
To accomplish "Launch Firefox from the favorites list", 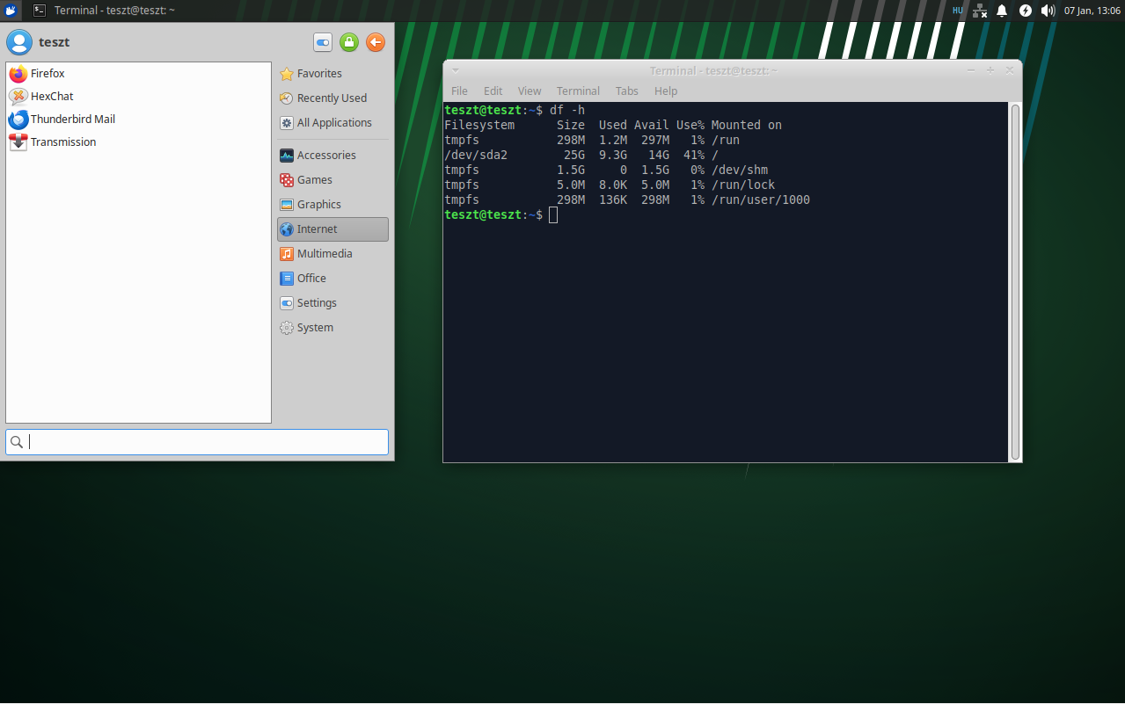I will tap(48, 73).
